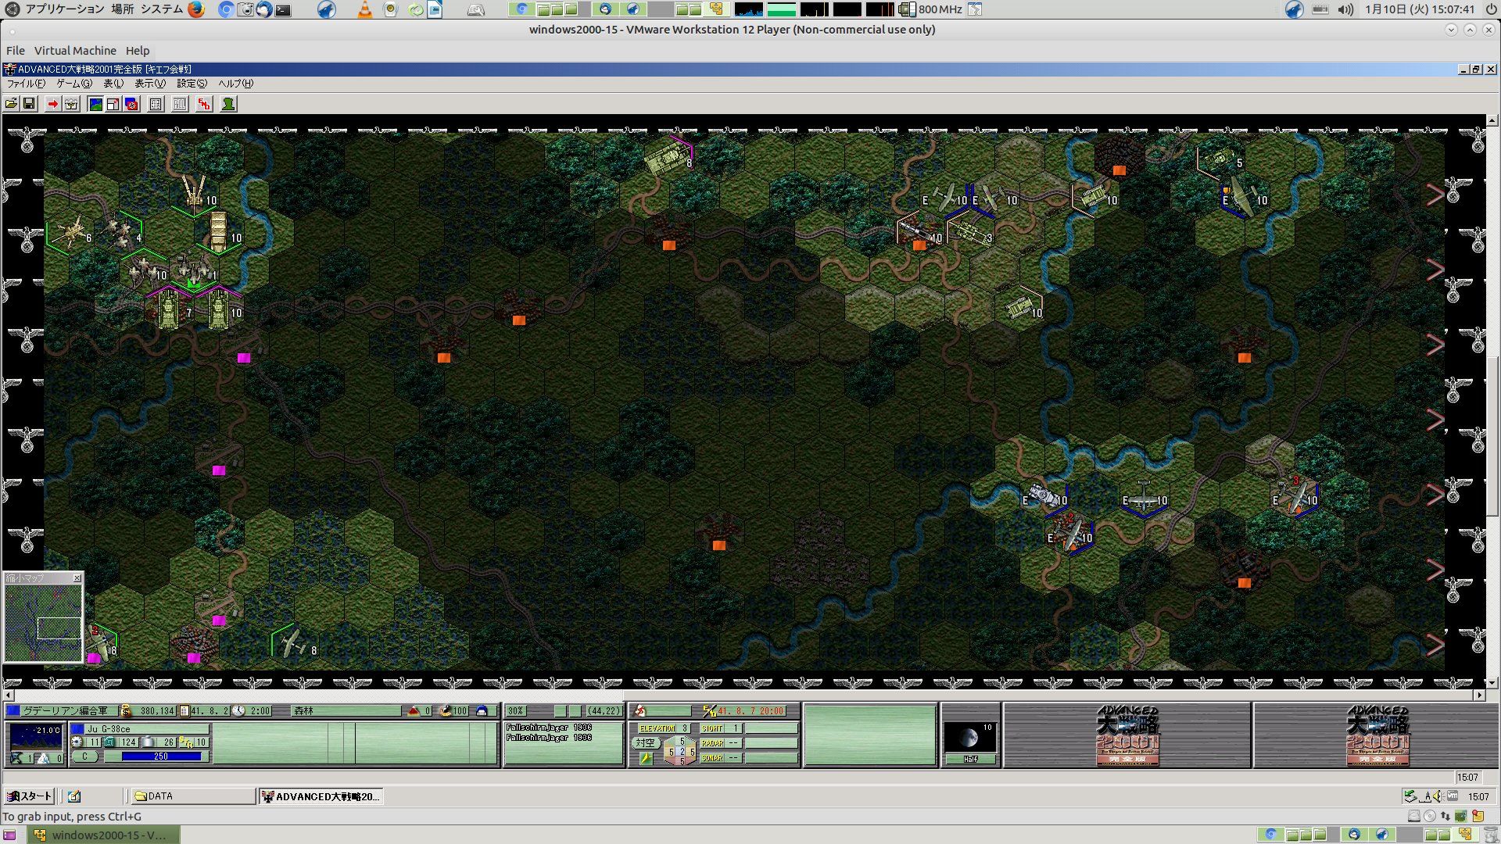Click the hex direction defense diagram
This screenshot has width=1501, height=844.
[x=681, y=751]
